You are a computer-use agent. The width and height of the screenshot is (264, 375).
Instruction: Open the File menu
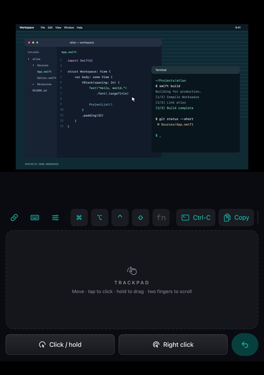pos(43,27)
